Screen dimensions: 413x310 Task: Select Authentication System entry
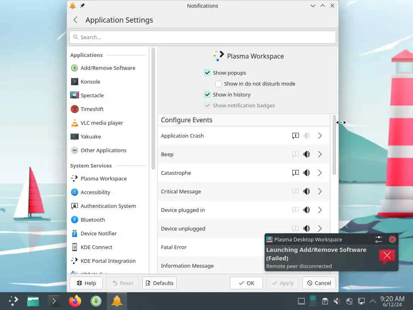coord(108,206)
